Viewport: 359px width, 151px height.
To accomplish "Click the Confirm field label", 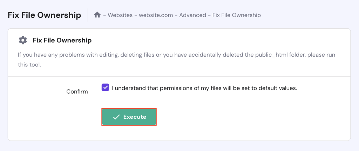I will click(77, 92).
